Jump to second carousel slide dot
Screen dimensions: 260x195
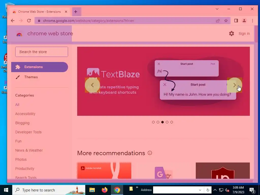[158, 122]
